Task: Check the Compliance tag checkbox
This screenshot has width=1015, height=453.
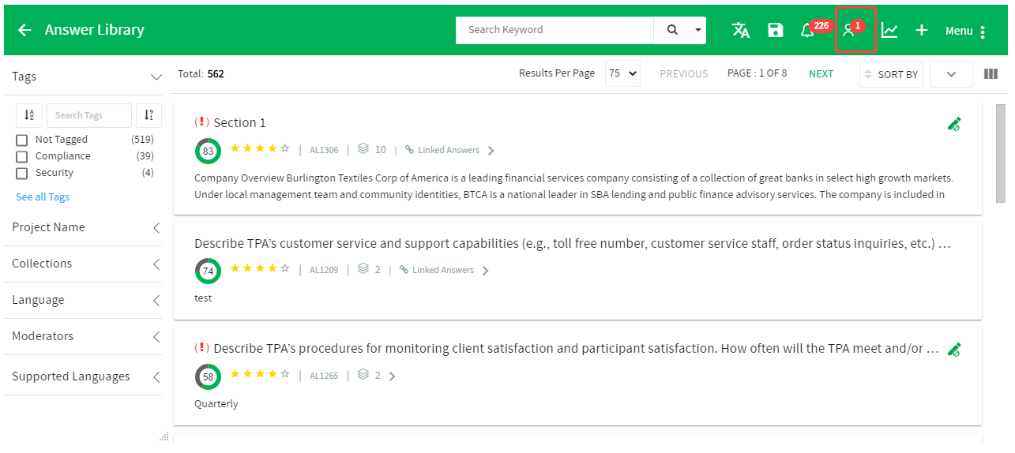Action: 22,156
